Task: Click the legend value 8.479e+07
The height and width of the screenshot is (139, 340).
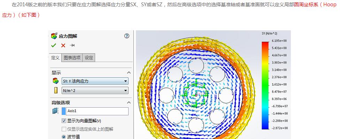Action: [279, 92]
